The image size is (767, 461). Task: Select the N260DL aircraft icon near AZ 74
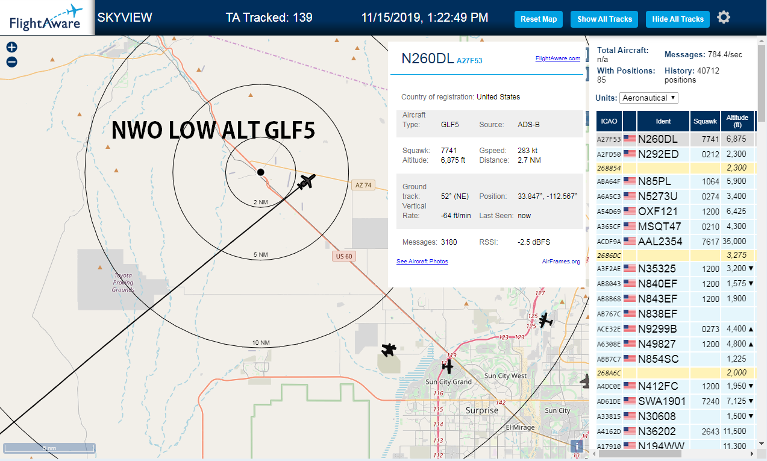(x=307, y=181)
